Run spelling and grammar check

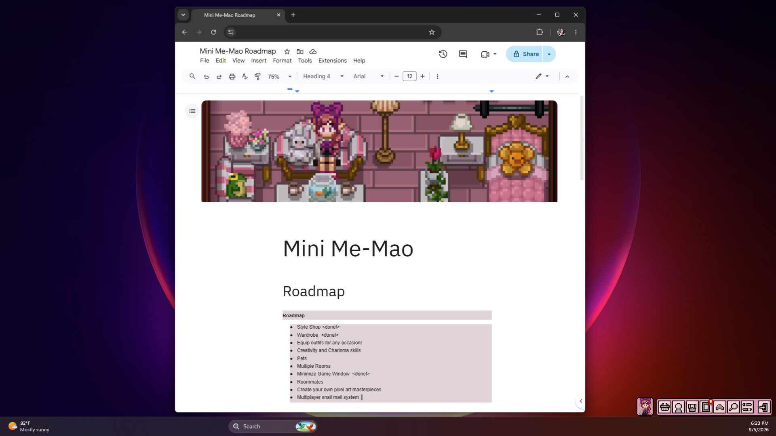pos(245,76)
